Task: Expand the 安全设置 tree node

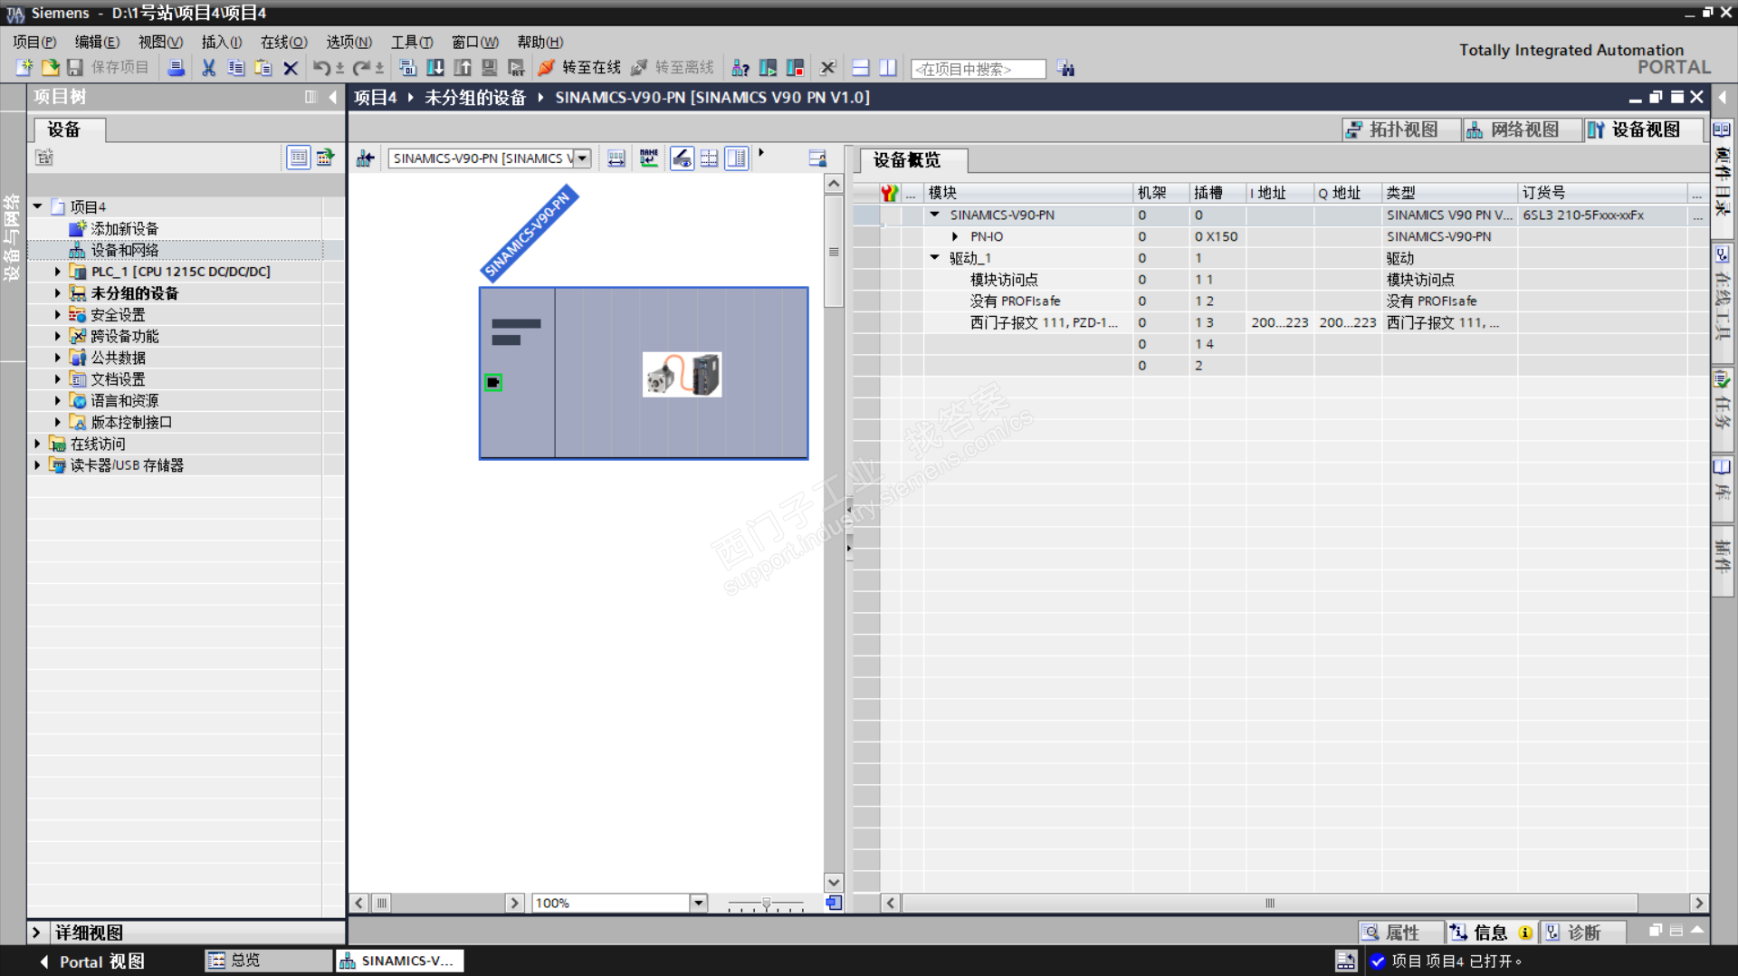Action: click(57, 315)
